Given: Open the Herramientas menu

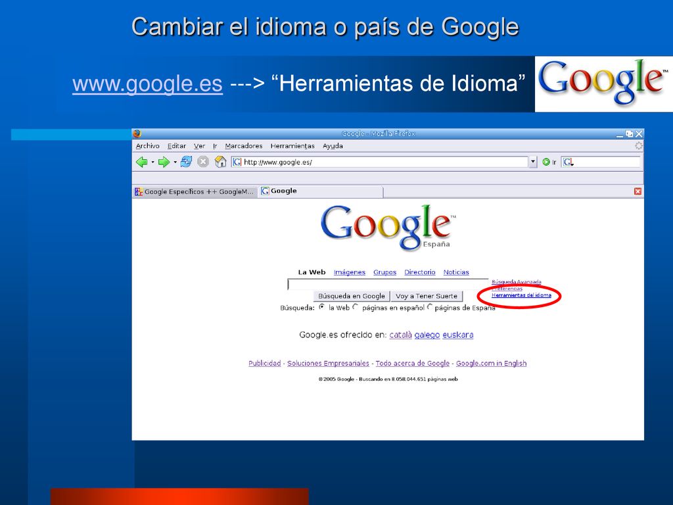Looking at the screenshot, I should click(292, 146).
